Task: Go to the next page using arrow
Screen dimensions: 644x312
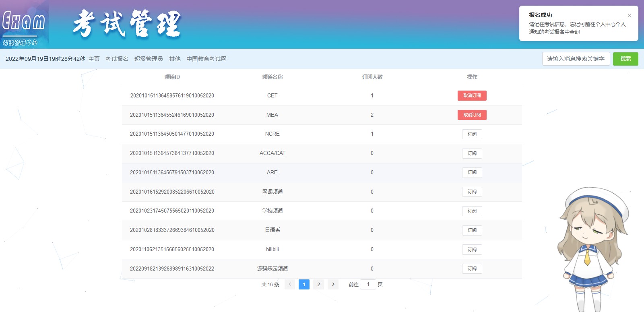Action: tap(333, 285)
